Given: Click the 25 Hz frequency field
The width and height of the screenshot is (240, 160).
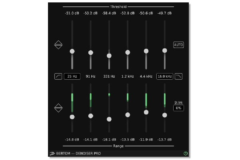Looking at the screenshot, I should [72, 76].
